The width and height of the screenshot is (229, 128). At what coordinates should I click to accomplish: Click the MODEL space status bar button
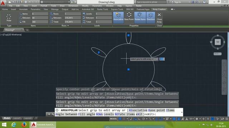113,119
